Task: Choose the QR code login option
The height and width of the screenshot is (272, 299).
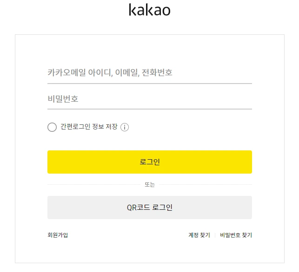Action: click(149, 207)
